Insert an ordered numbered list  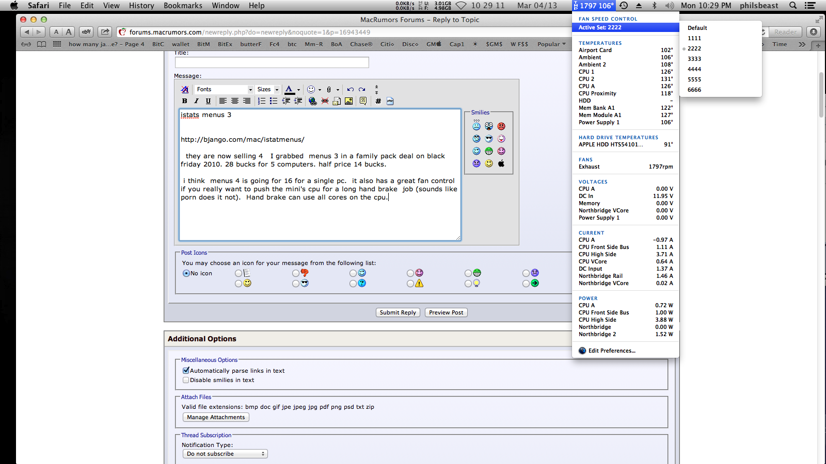click(262, 101)
